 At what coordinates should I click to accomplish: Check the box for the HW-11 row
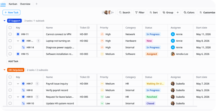click(10, 34)
